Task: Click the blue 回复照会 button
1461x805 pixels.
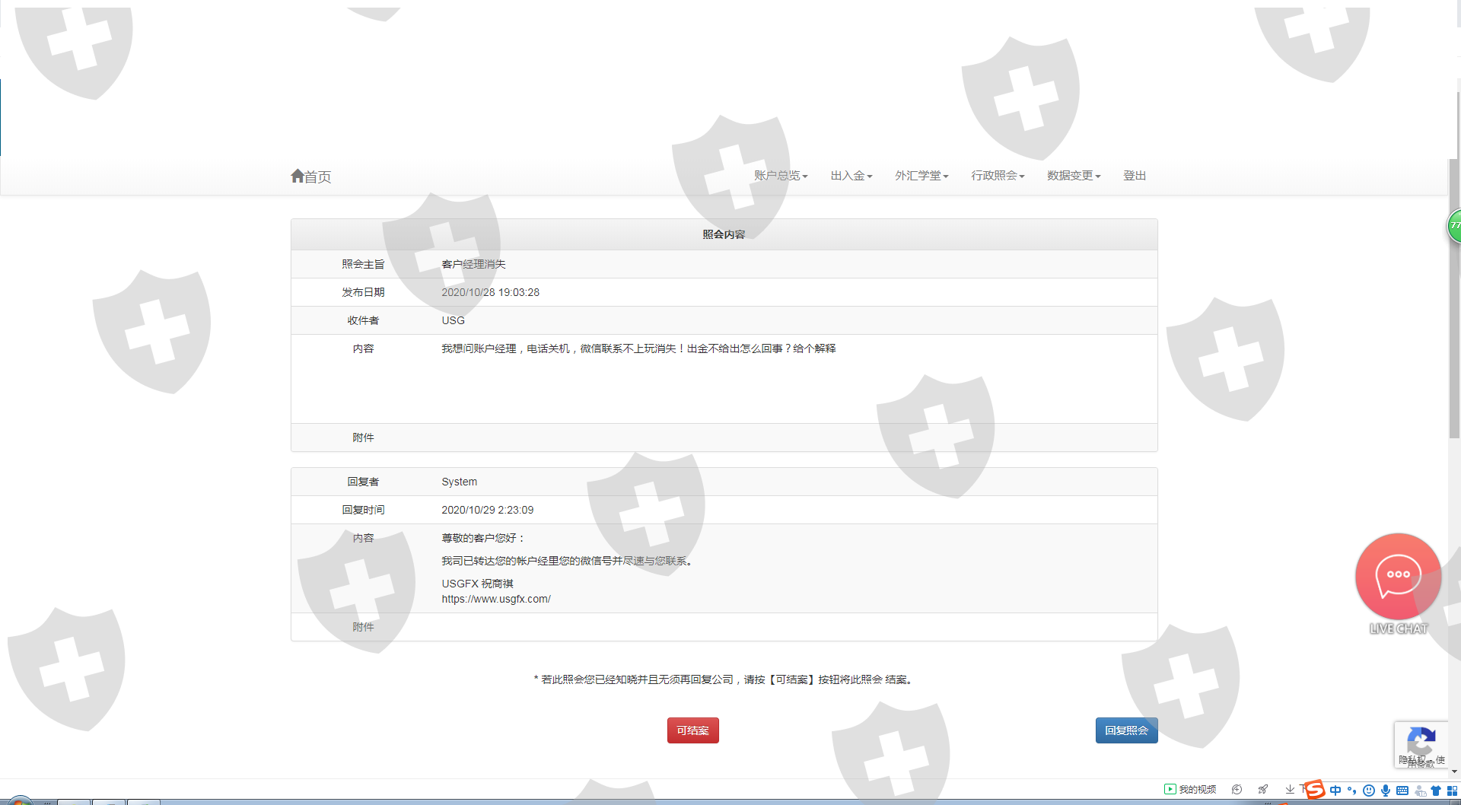Action: (1126, 730)
